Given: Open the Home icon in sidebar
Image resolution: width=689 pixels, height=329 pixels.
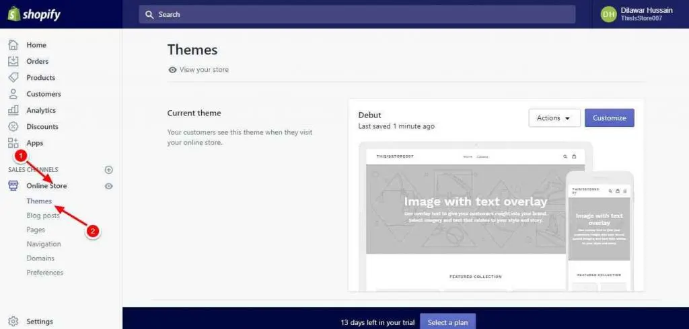Looking at the screenshot, I should (13, 45).
